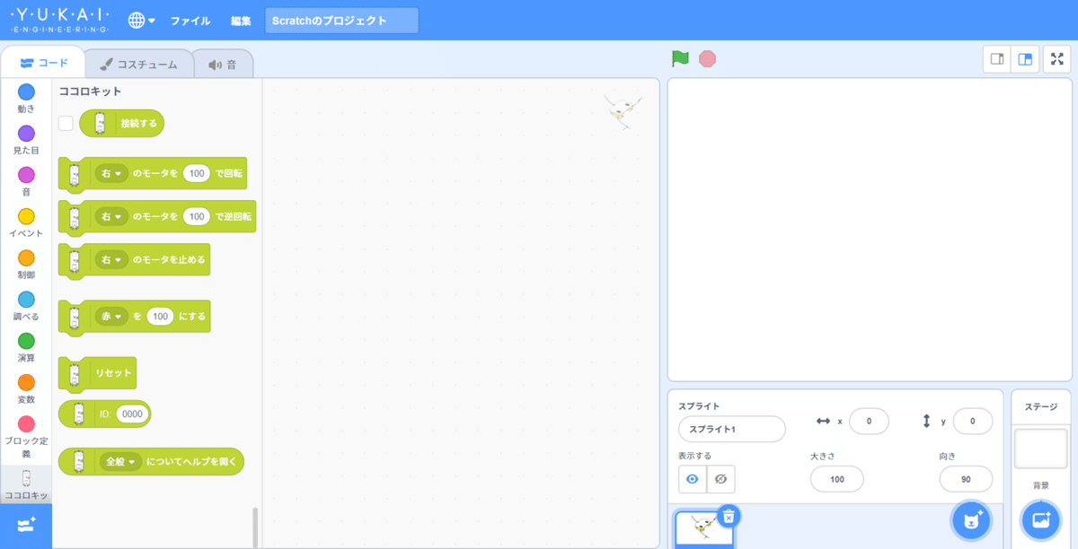Click the green flag to start

tap(681, 58)
